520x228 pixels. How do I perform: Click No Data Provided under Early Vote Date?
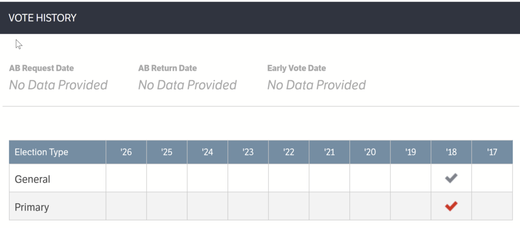click(x=316, y=85)
